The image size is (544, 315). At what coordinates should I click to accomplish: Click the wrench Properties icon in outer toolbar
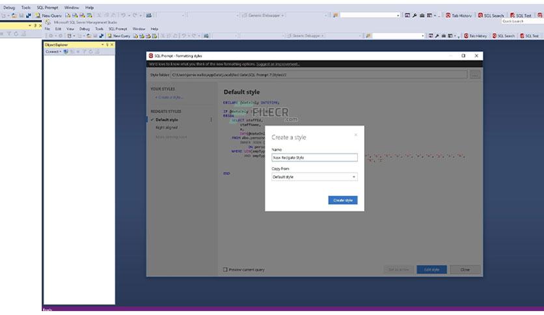(415, 16)
